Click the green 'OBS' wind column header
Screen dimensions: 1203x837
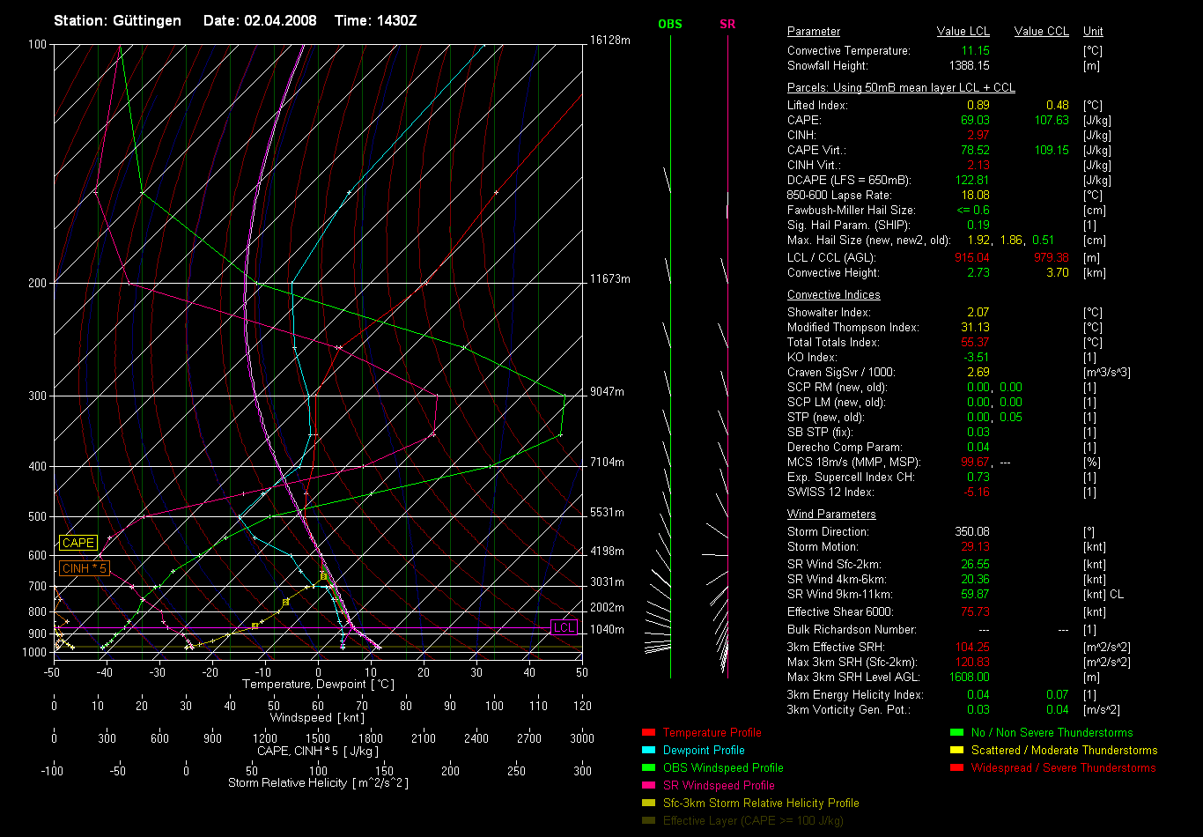670,25
